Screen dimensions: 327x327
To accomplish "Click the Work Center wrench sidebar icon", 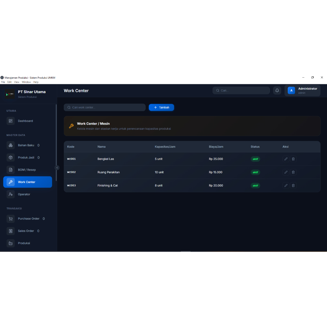I will (11, 182).
